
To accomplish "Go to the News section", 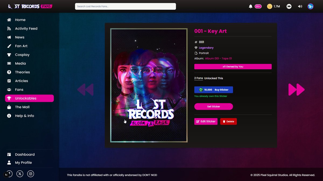I will [x=29, y=37].
